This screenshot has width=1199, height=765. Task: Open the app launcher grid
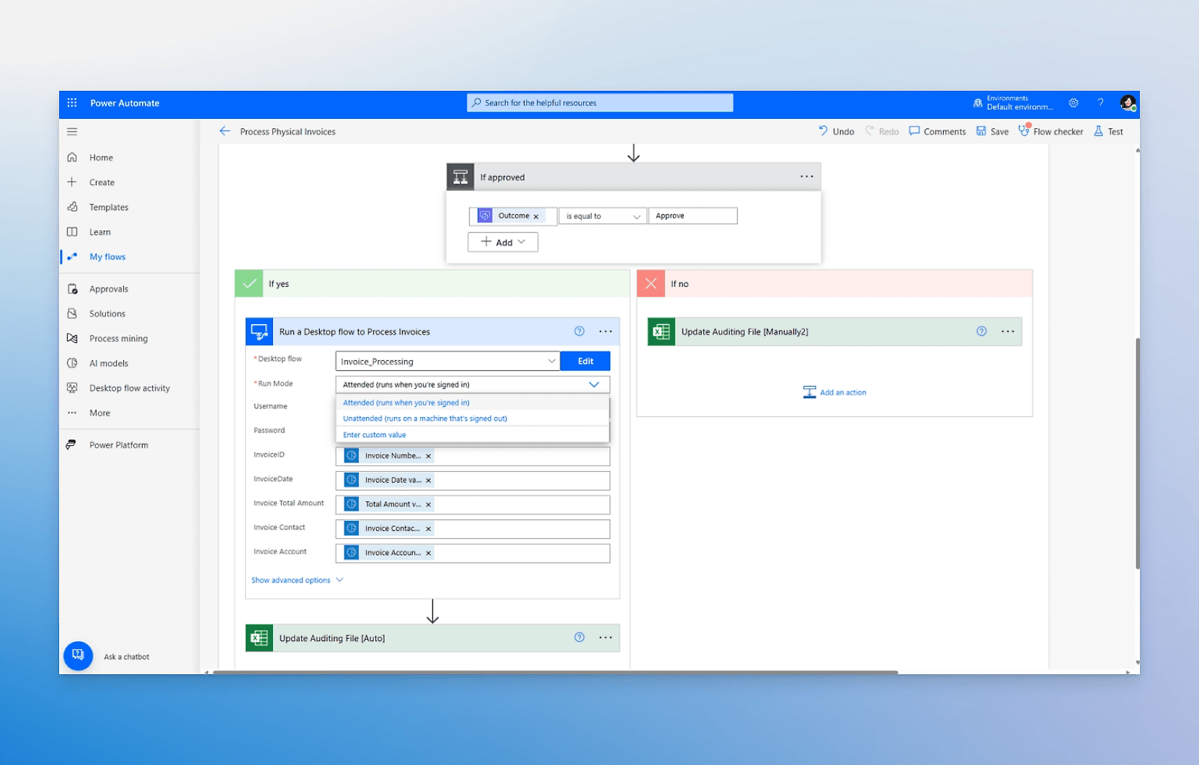(x=72, y=102)
